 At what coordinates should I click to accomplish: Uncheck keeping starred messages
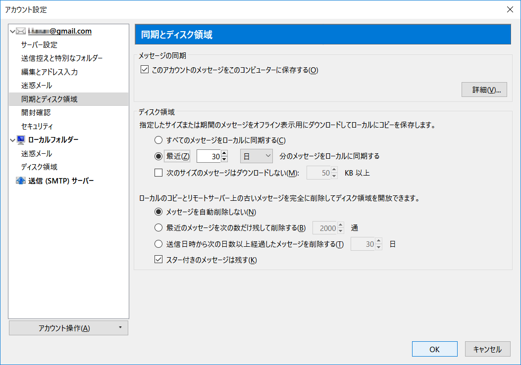[x=158, y=260]
